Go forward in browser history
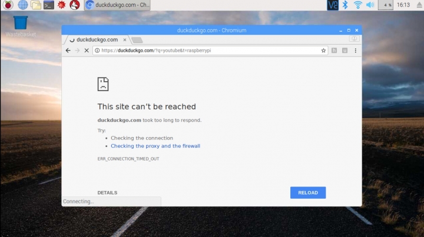This screenshot has height=237, width=424. [77, 51]
